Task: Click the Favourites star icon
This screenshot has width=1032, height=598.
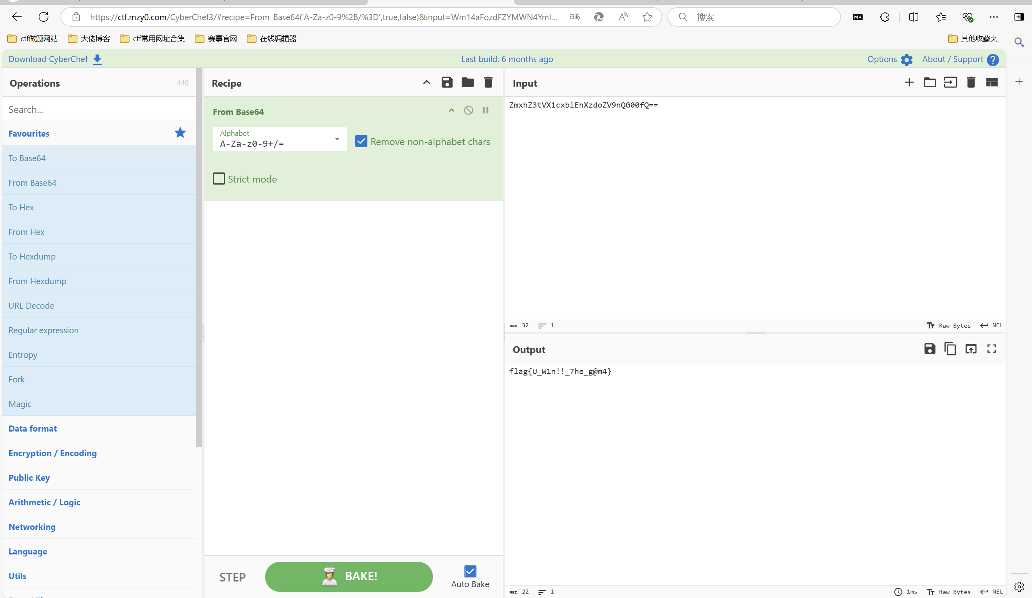Action: pos(180,133)
